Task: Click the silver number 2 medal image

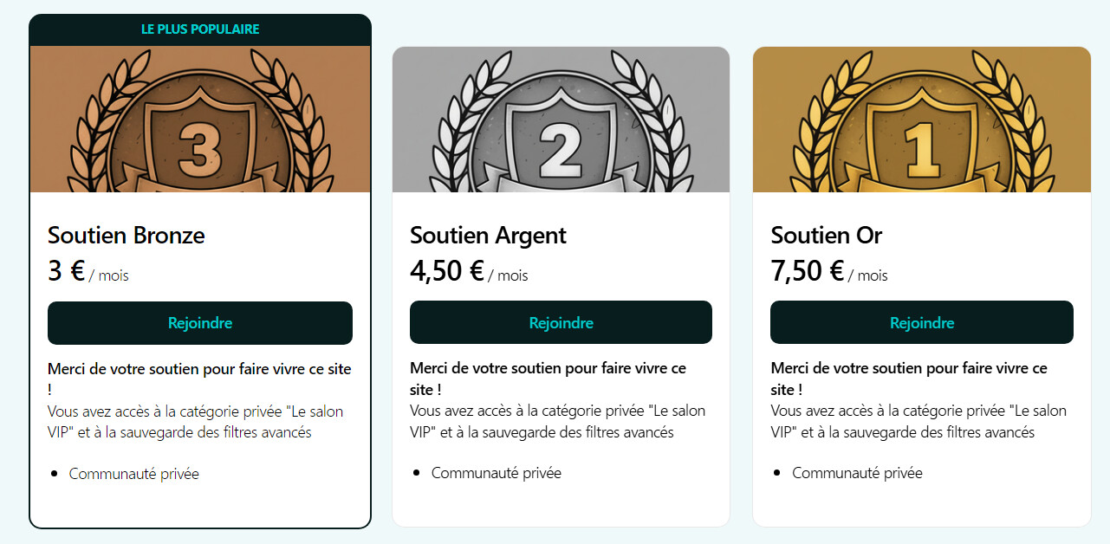Action: 561,120
